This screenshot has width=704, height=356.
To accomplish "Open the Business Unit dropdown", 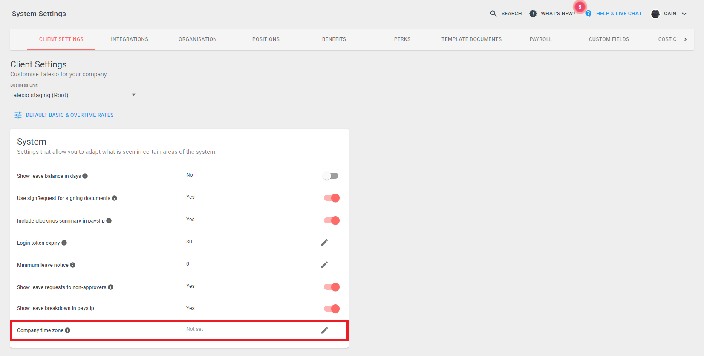I will [74, 95].
